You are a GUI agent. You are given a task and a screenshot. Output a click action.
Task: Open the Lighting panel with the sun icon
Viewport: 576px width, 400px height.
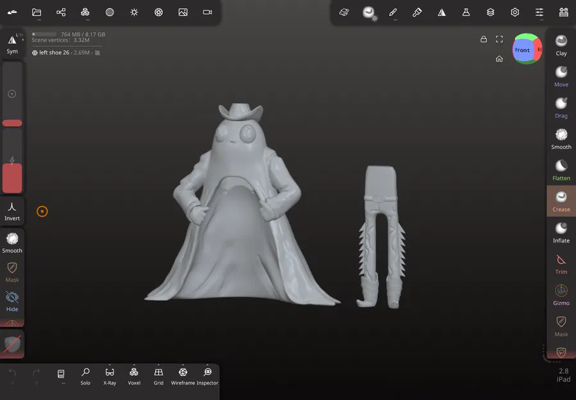tap(135, 12)
